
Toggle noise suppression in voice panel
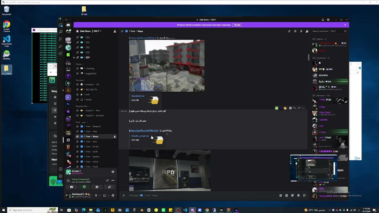click(107, 180)
